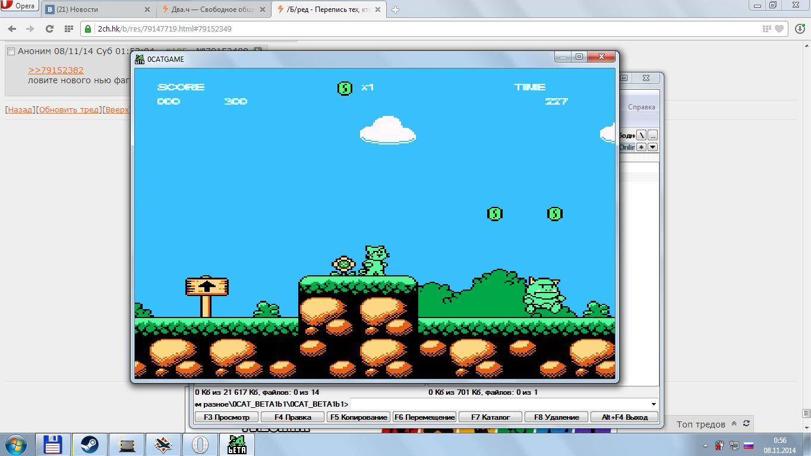
Task: Click the green padlock security icon
Action: pos(89,29)
